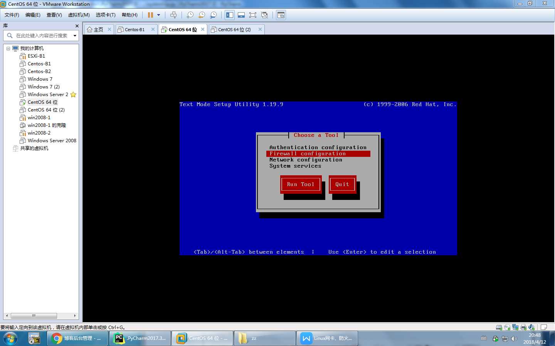
Task: Close the Centos-B1 tab with its X
Action: [x=153, y=29]
